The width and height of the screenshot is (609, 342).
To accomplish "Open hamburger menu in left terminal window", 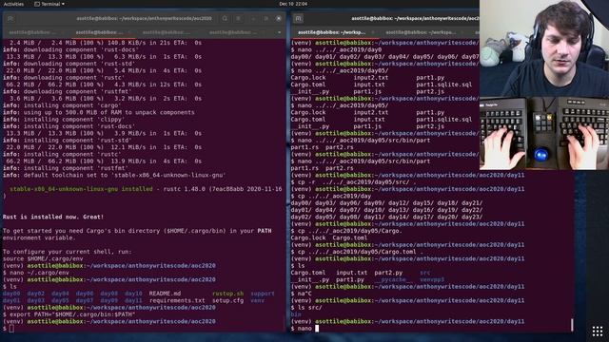I will click(238, 18).
